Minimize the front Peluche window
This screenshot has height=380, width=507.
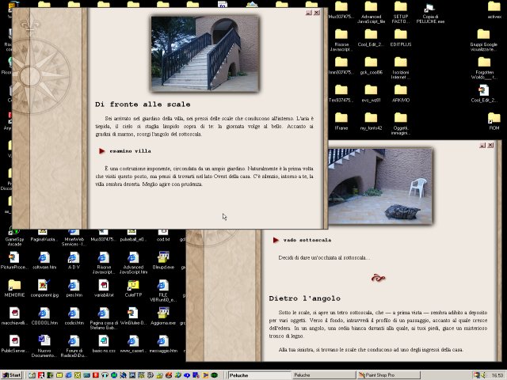pos(308,13)
